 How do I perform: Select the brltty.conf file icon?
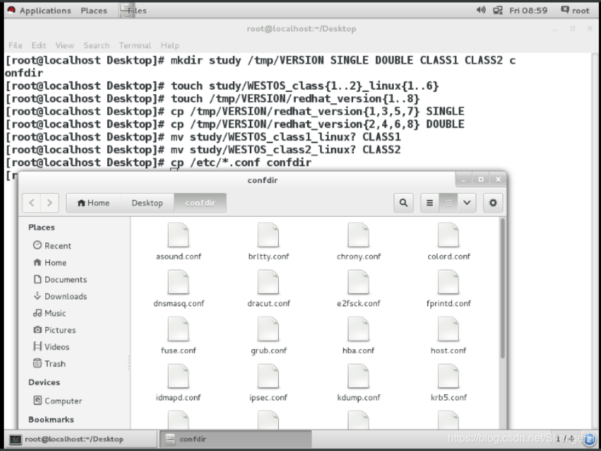[268, 235]
